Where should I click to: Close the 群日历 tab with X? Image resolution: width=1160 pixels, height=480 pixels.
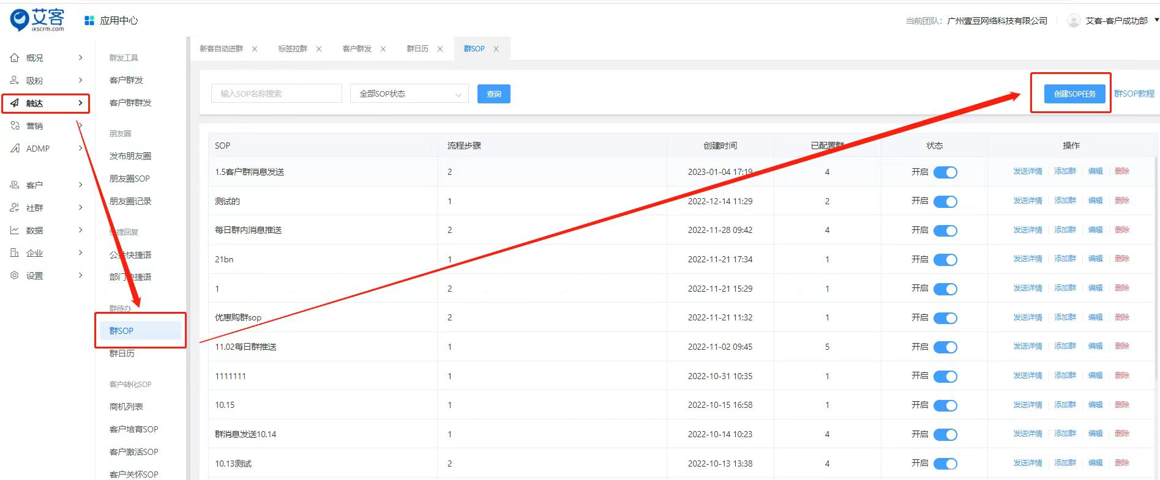[440, 49]
